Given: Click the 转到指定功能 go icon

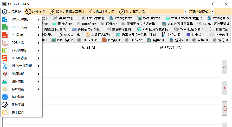Looking at the screenshot, I should coord(122,12).
